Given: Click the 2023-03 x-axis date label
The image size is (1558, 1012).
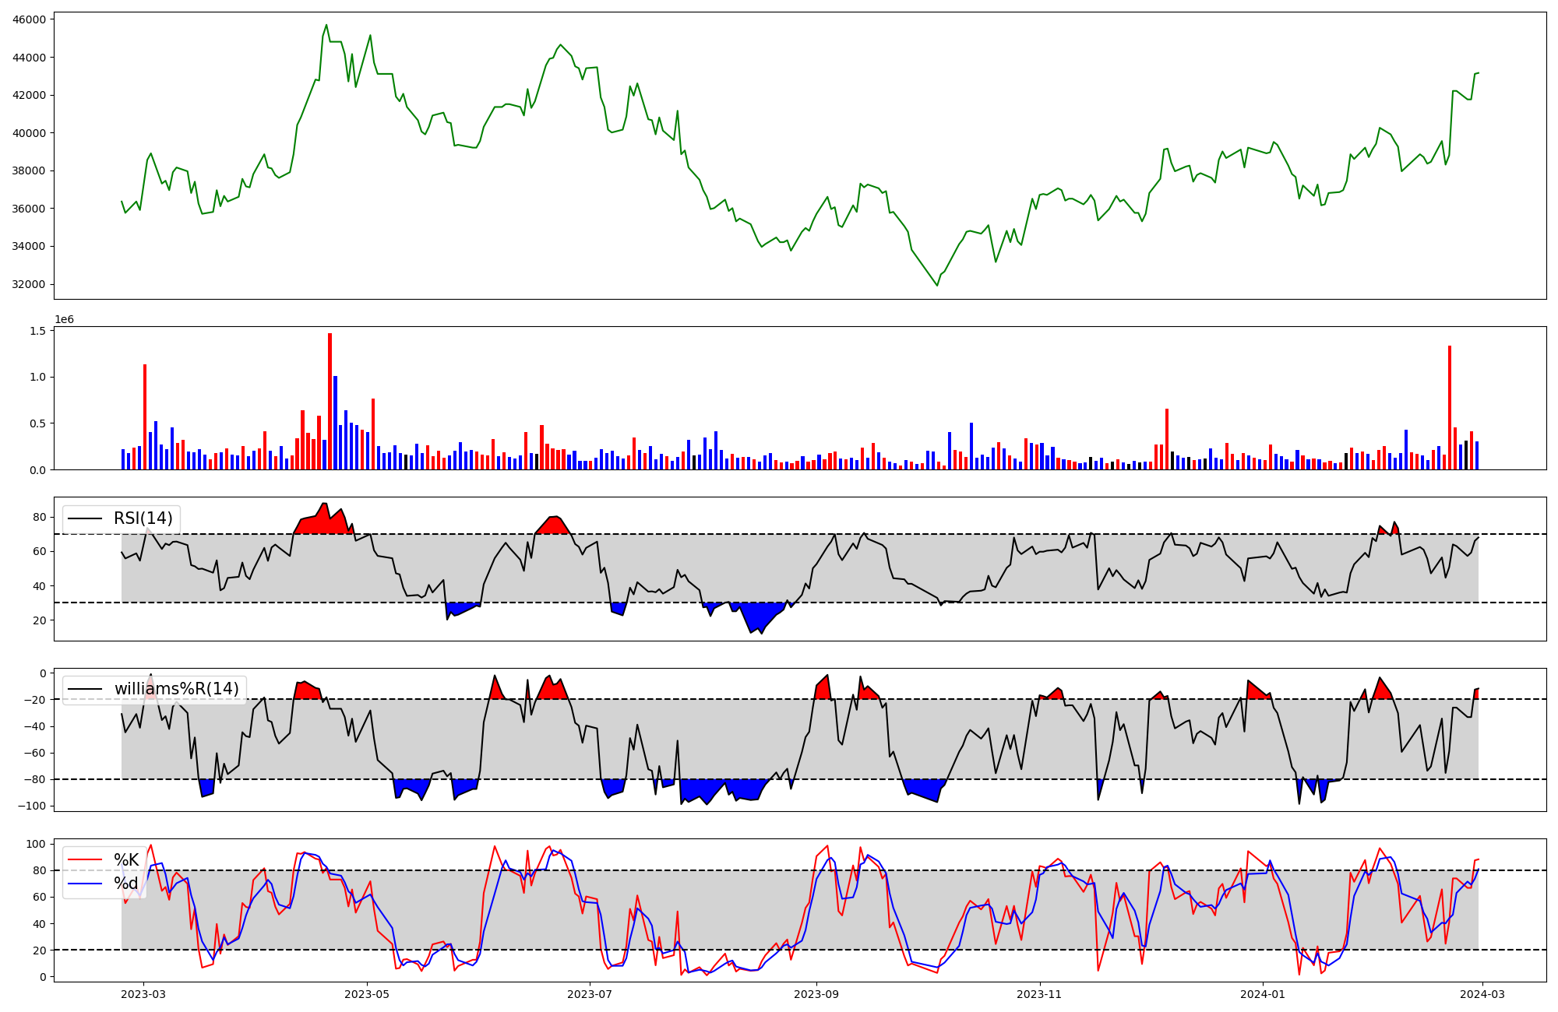Looking at the screenshot, I should (143, 994).
